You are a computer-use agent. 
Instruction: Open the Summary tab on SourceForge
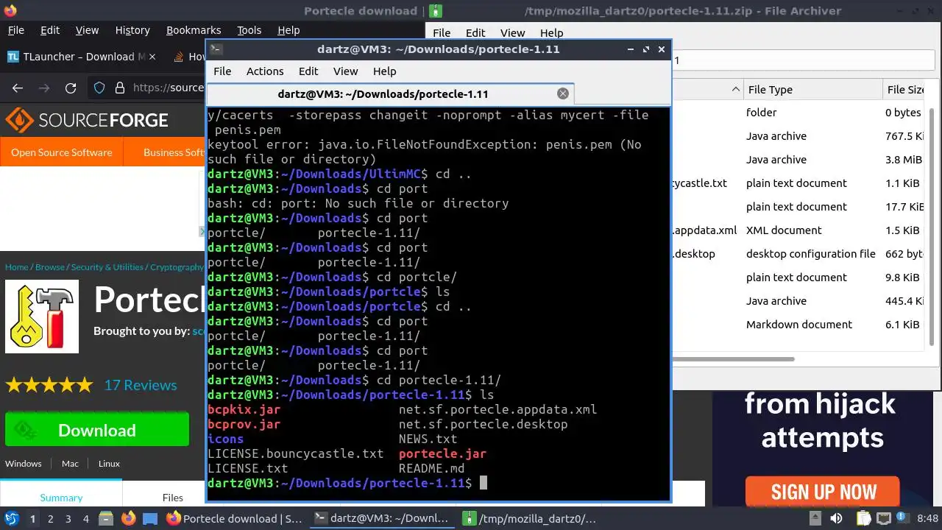tap(61, 498)
